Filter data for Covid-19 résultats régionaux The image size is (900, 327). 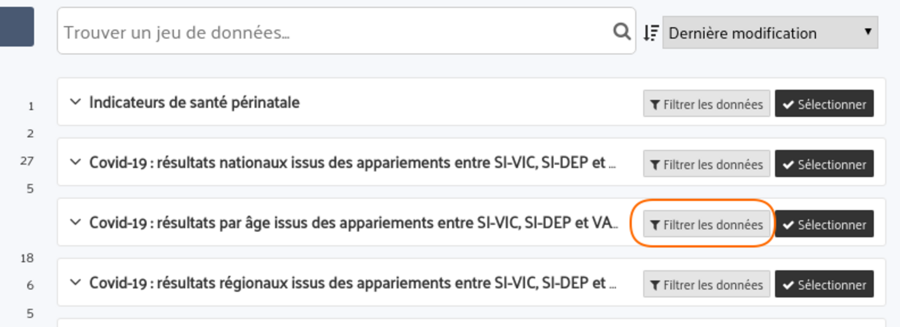pyautogui.click(x=706, y=284)
